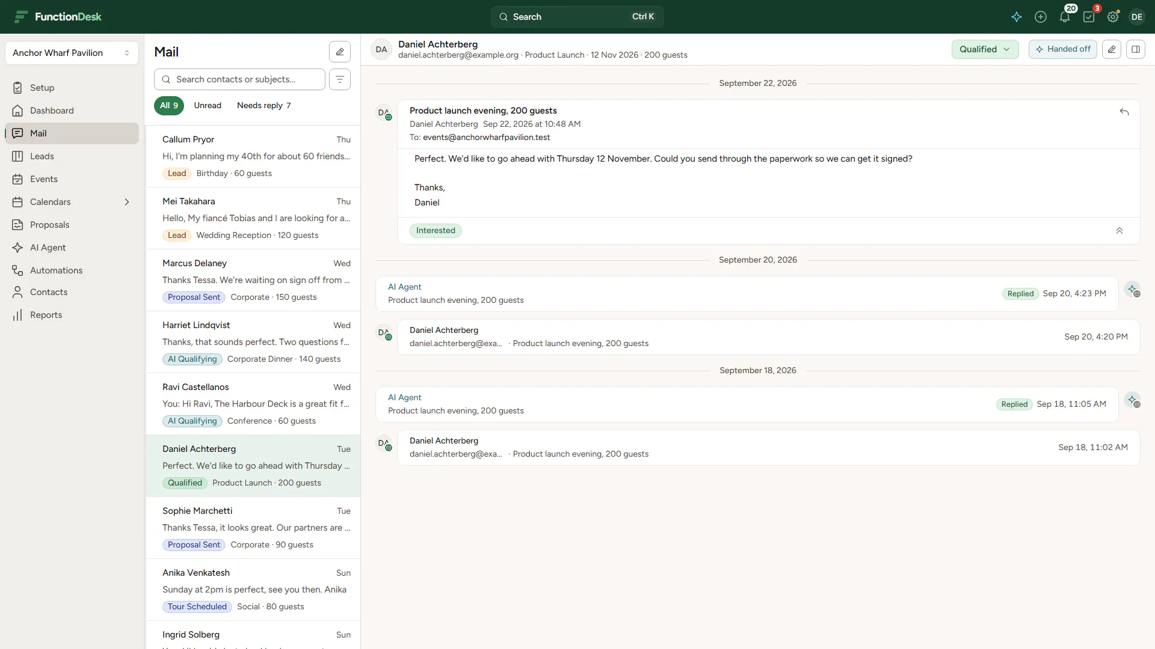The height and width of the screenshot is (649, 1155).
Task: Click the add plus circle icon
Action: point(1041,17)
